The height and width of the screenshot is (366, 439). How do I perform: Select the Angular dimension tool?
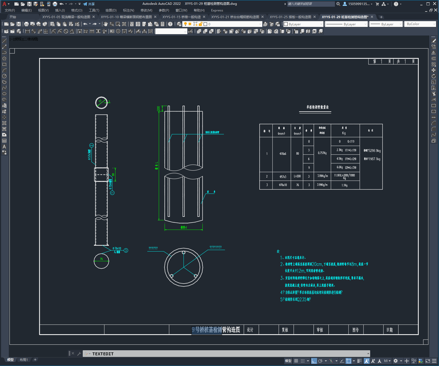pyautogui.click(x=72, y=31)
